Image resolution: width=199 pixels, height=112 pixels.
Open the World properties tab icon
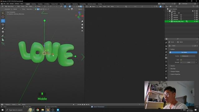pyautogui.click(x=166, y=58)
